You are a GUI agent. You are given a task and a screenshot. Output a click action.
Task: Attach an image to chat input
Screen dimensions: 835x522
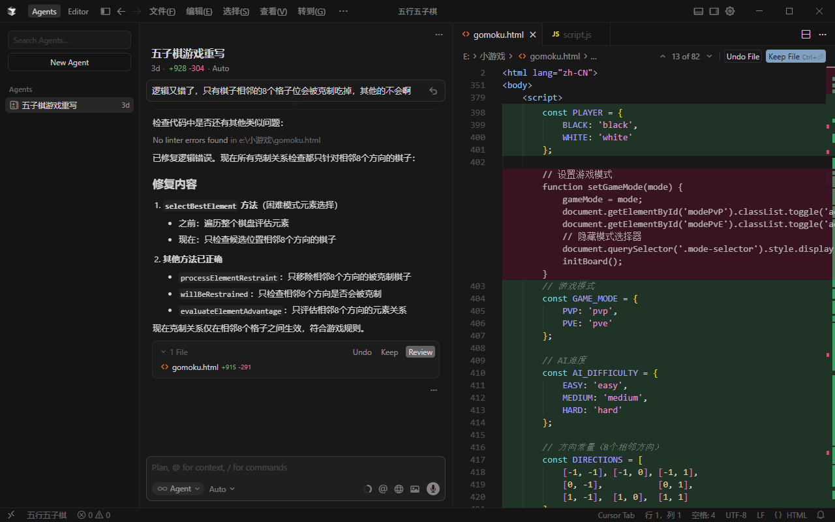(x=415, y=489)
